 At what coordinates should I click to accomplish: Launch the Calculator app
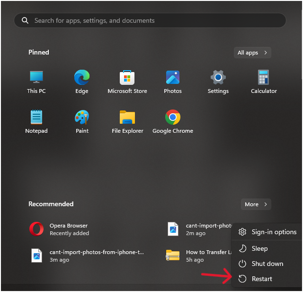point(264,82)
